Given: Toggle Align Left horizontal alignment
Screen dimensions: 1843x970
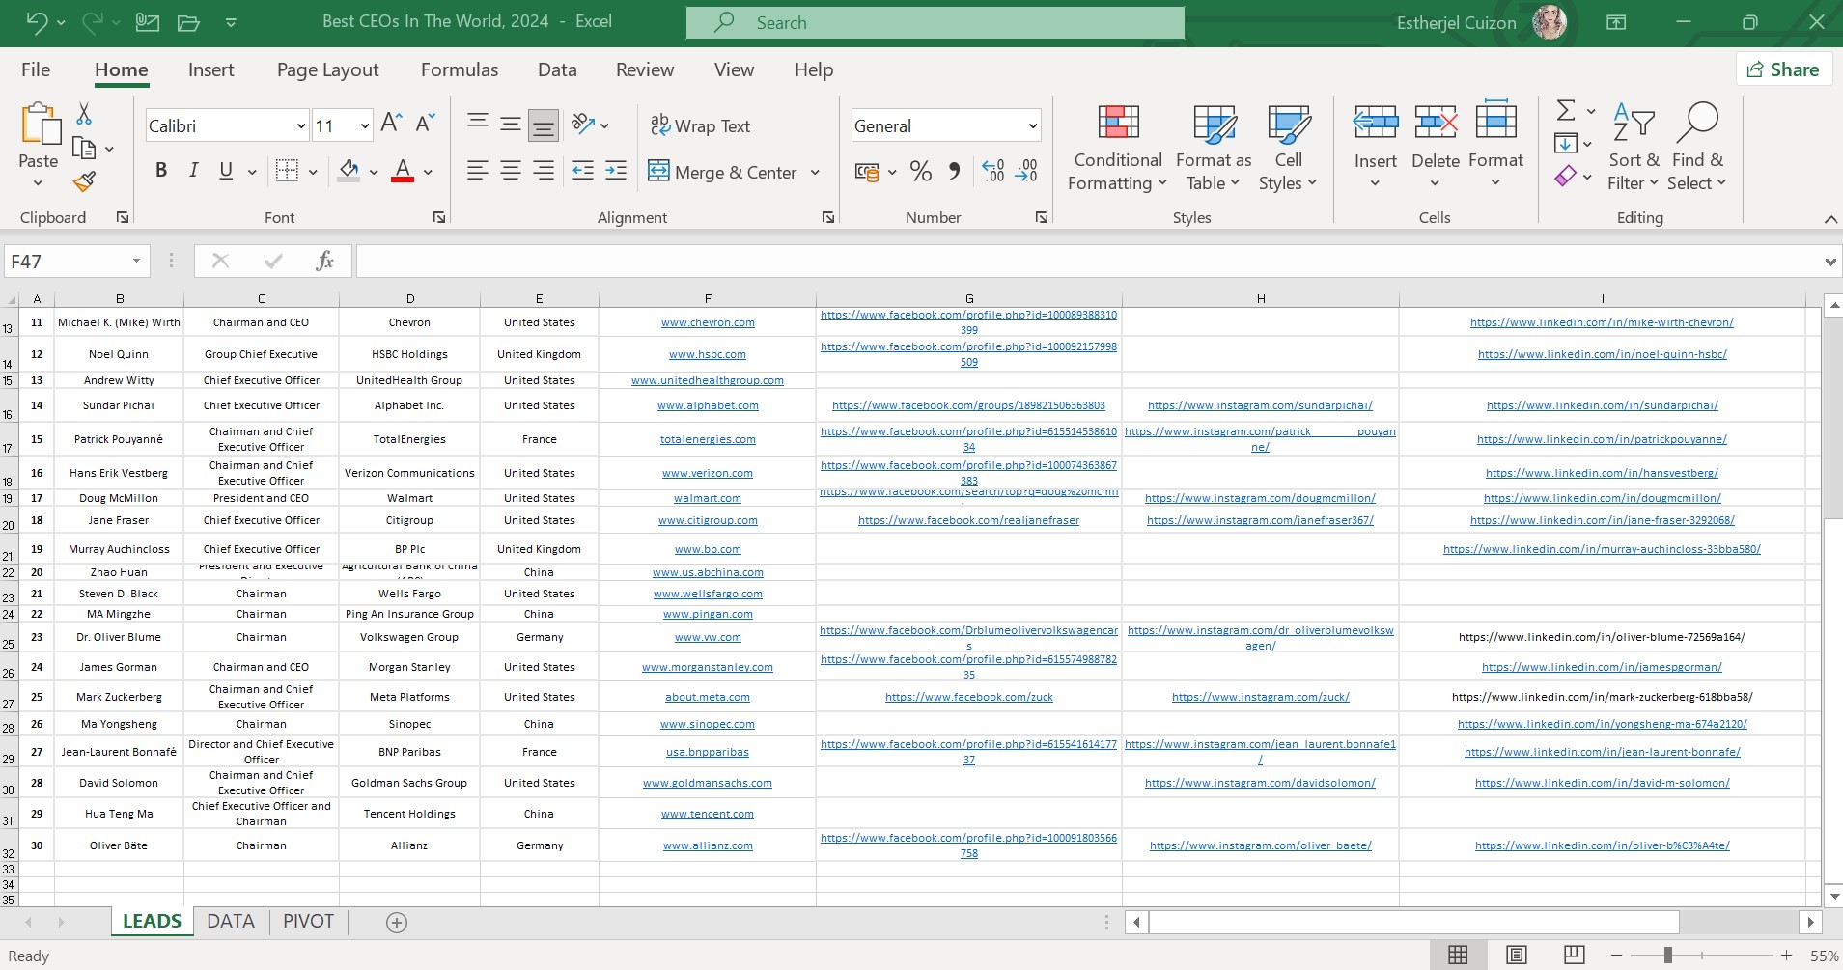Looking at the screenshot, I should pyautogui.click(x=478, y=171).
